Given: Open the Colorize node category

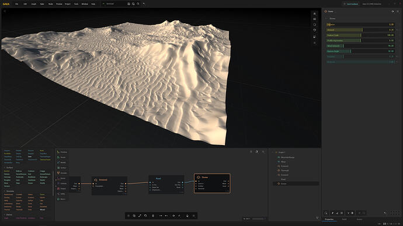Looking at the screenshot, I should pos(61,183).
